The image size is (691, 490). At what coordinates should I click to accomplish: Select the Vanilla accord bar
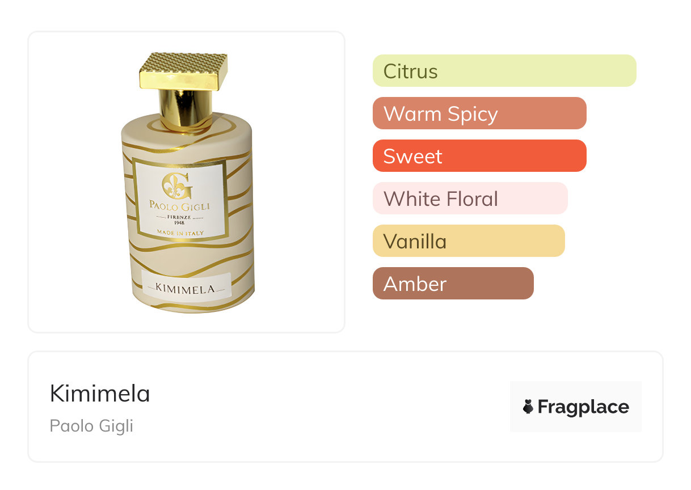coord(469,241)
